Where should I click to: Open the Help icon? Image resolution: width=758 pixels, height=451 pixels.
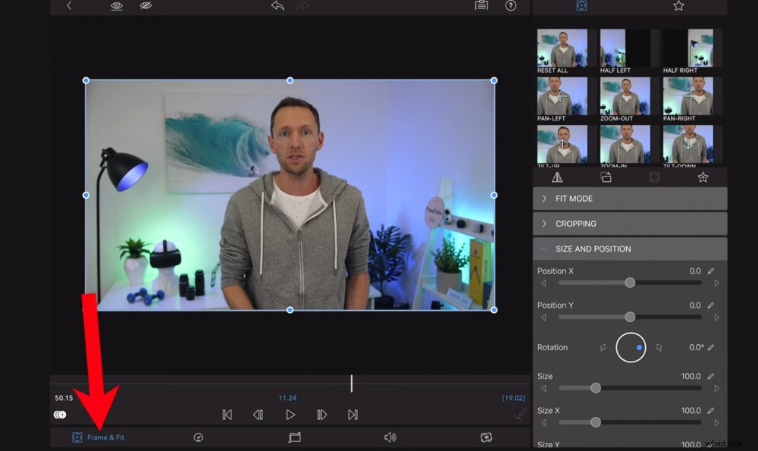tap(511, 6)
